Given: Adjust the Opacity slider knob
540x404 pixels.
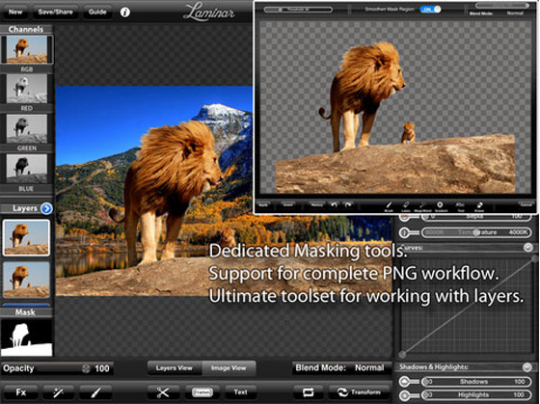Looking at the screenshot, I should click(86, 368).
